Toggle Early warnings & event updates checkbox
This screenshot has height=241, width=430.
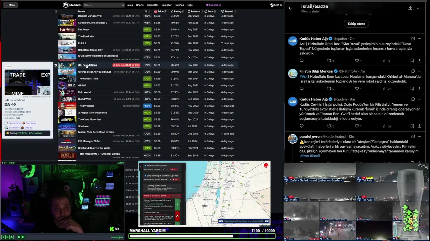pyautogui.click(x=145, y=176)
